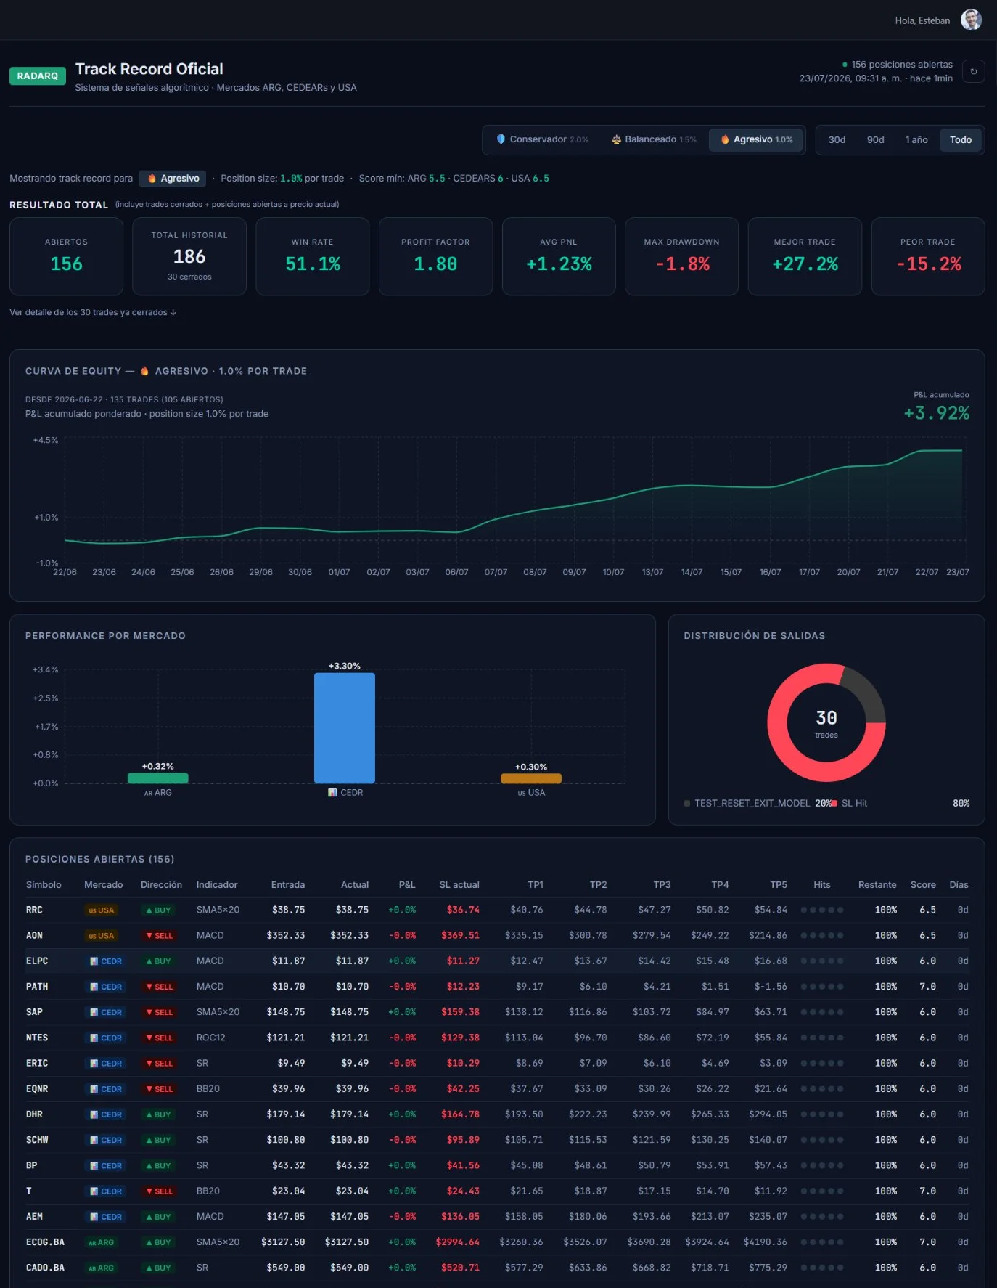
Task: Click the Peor Trade -15.2% card
Action: tap(928, 256)
